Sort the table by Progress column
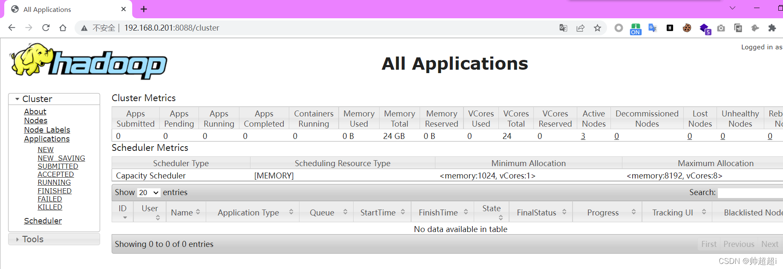 tap(607, 212)
